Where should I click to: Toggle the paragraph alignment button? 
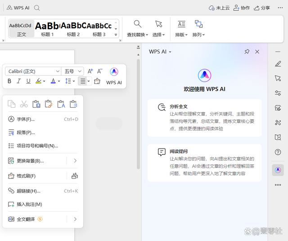point(82,81)
